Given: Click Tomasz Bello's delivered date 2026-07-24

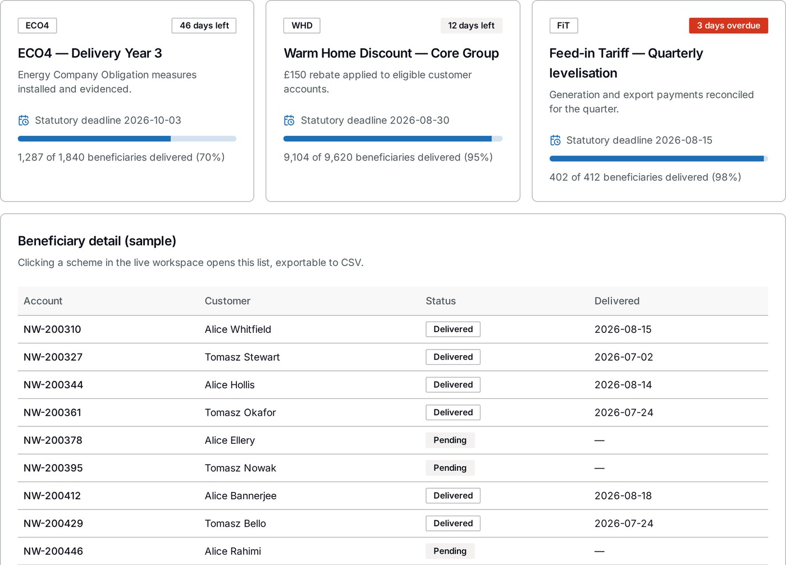Looking at the screenshot, I should pyautogui.click(x=624, y=523).
